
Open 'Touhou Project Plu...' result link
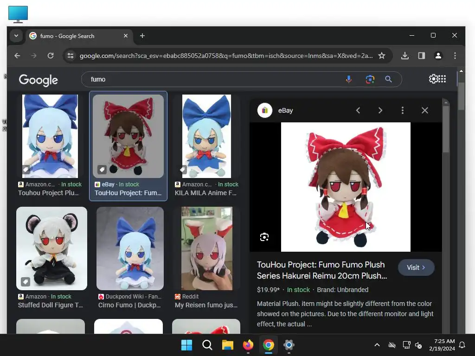click(48, 193)
